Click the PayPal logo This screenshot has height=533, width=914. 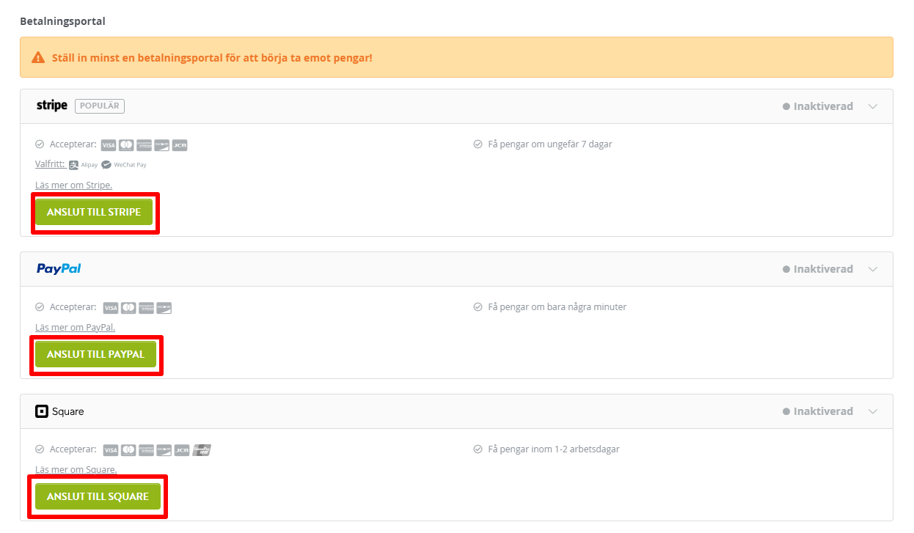click(59, 269)
